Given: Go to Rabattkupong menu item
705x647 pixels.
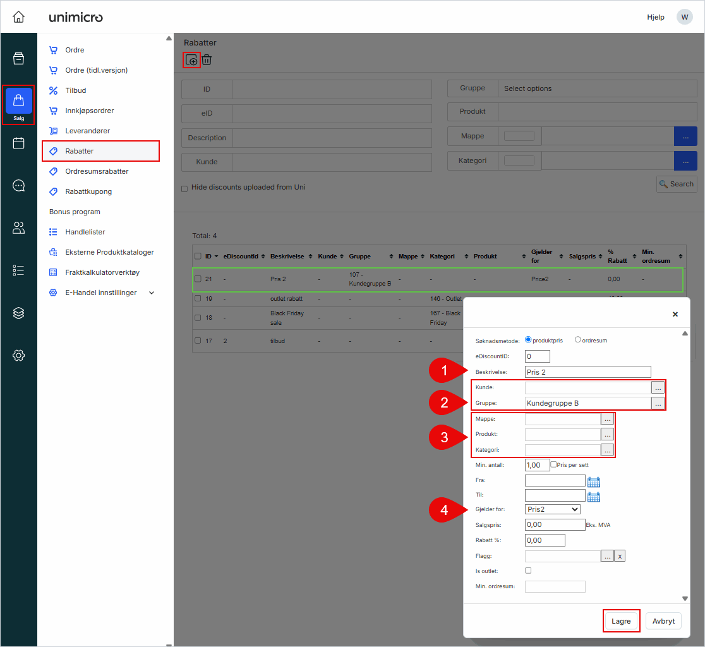Looking at the screenshot, I should pyautogui.click(x=88, y=191).
